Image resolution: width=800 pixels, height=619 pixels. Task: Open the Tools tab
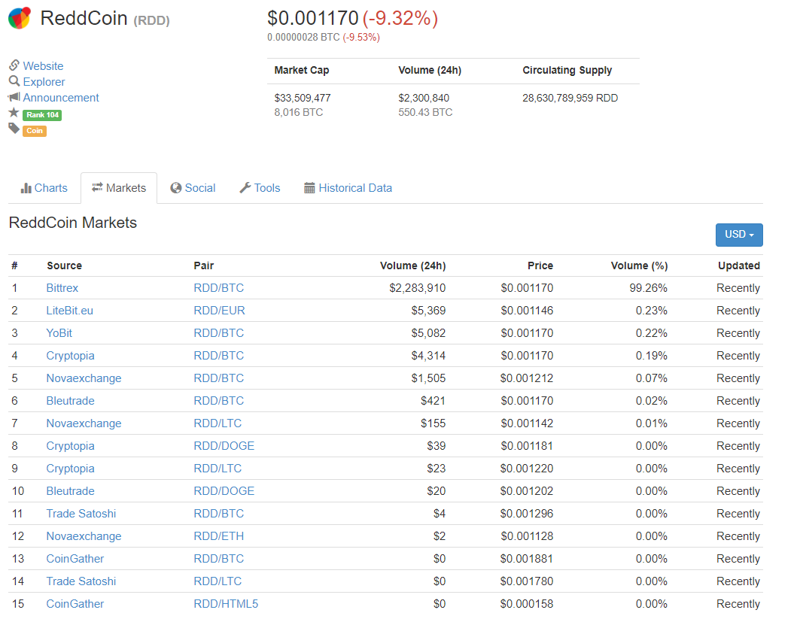pos(260,188)
